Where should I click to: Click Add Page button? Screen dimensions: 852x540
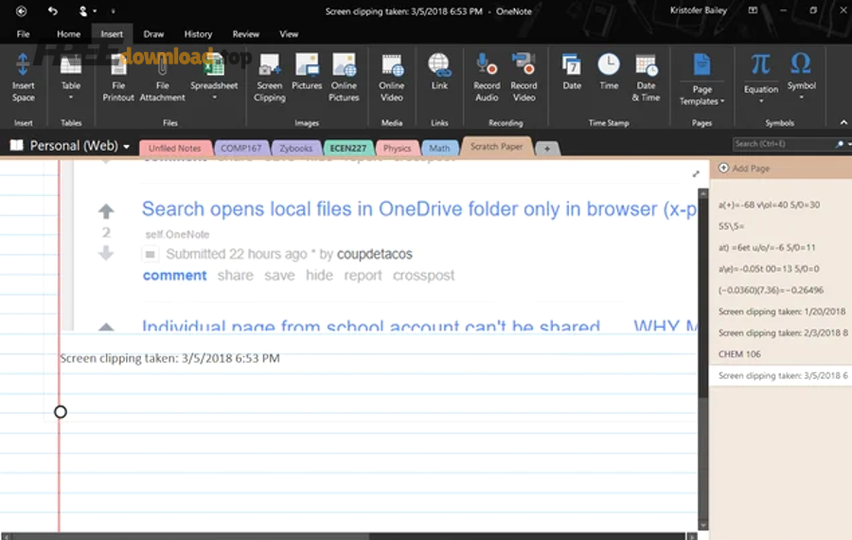(x=744, y=169)
